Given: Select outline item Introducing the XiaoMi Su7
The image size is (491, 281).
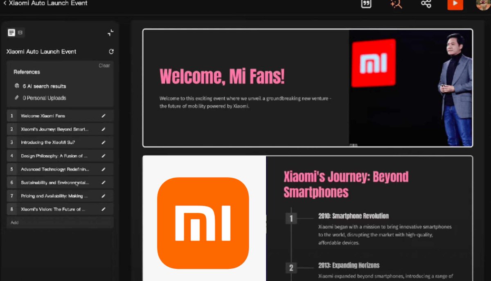Looking at the screenshot, I should click(x=60, y=143).
